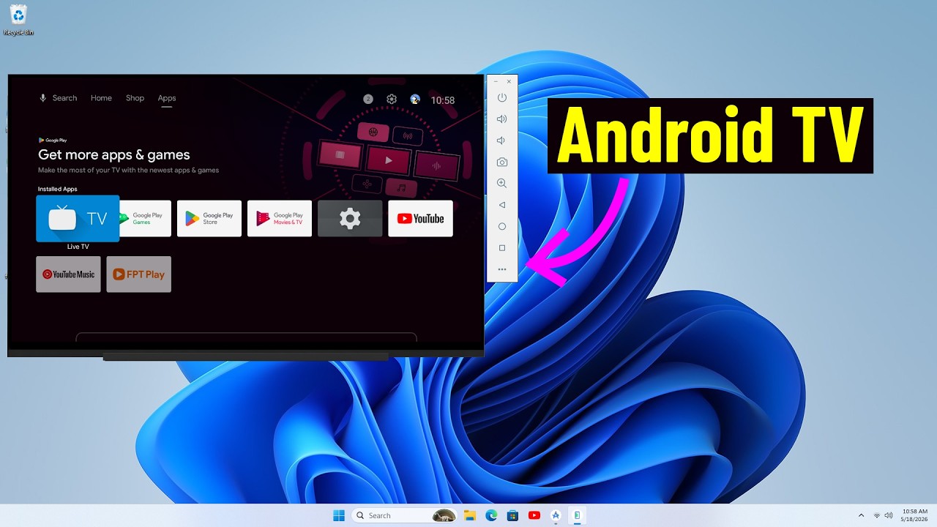Open the Wi-Fi network tray icon

[877, 515]
